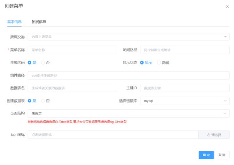Click the 请选择 icon picker button
The height and width of the screenshot is (165, 234).
click(x=214, y=135)
